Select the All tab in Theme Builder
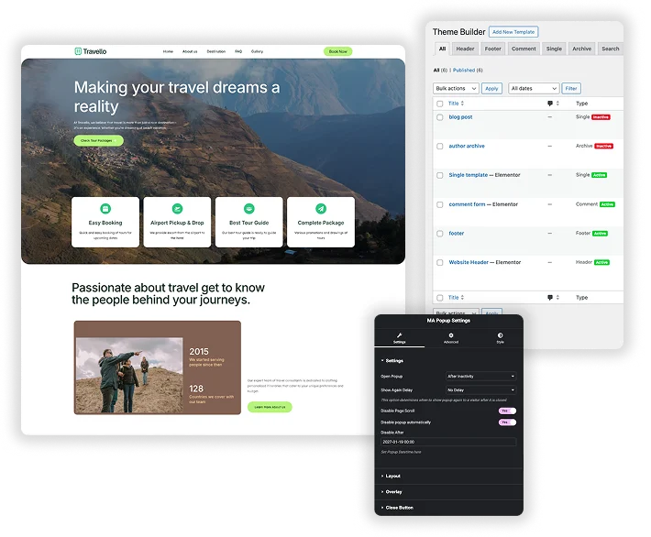Screen dimensions: 651x537 (x=442, y=49)
